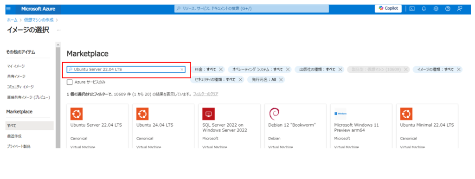The width and height of the screenshot is (475, 179).
Task: Open the イメージの種類 filter
Action: tap(435, 70)
